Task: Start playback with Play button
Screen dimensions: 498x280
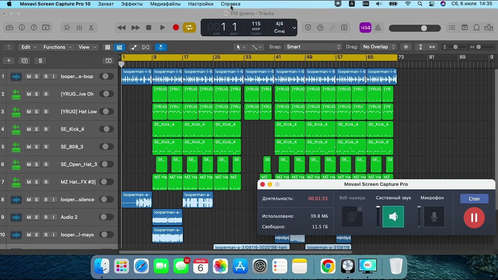Action: coord(162,28)
